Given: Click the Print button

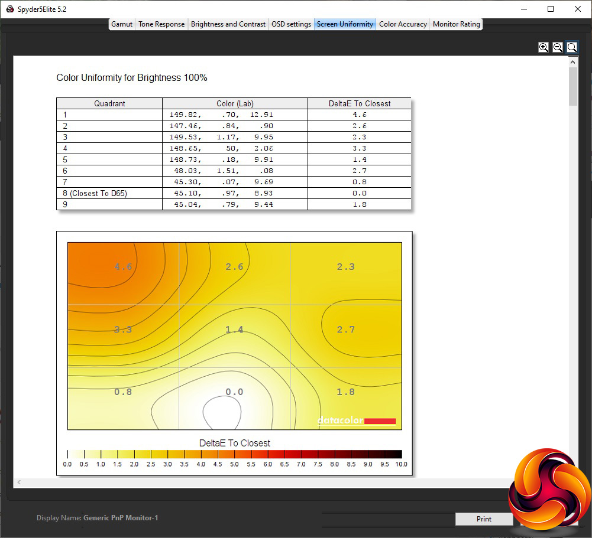Looking at the screenshot, I should [x=484, y=519].
